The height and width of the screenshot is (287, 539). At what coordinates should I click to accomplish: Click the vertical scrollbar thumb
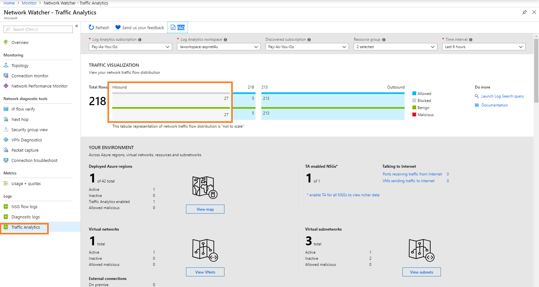pyautogui.click(x=536, y=71)
